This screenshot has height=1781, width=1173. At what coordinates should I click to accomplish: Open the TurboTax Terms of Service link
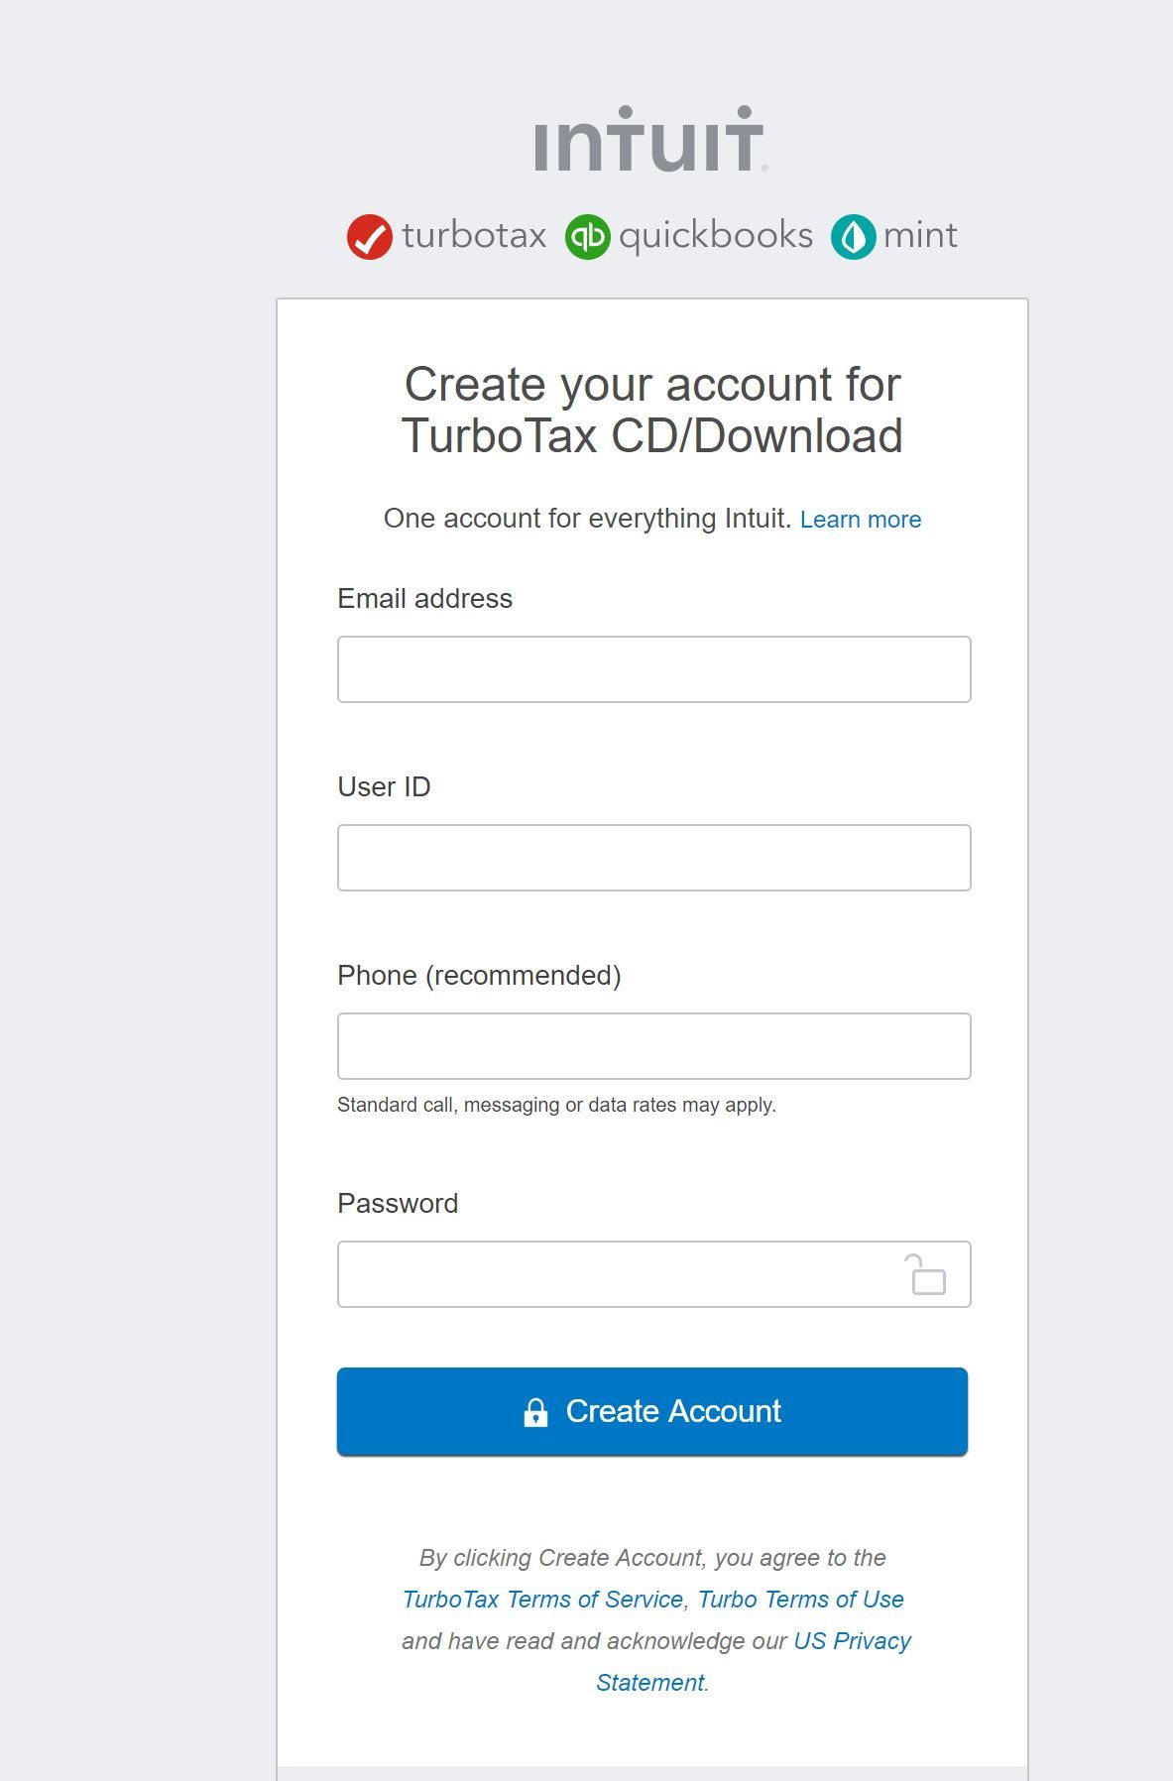(540, 1599)
